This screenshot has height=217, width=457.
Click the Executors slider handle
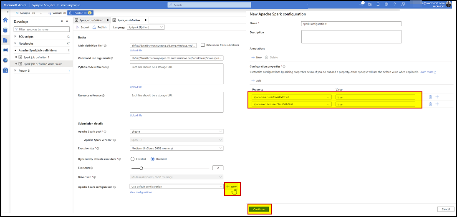pyautogui.click(x=141, y=168)
